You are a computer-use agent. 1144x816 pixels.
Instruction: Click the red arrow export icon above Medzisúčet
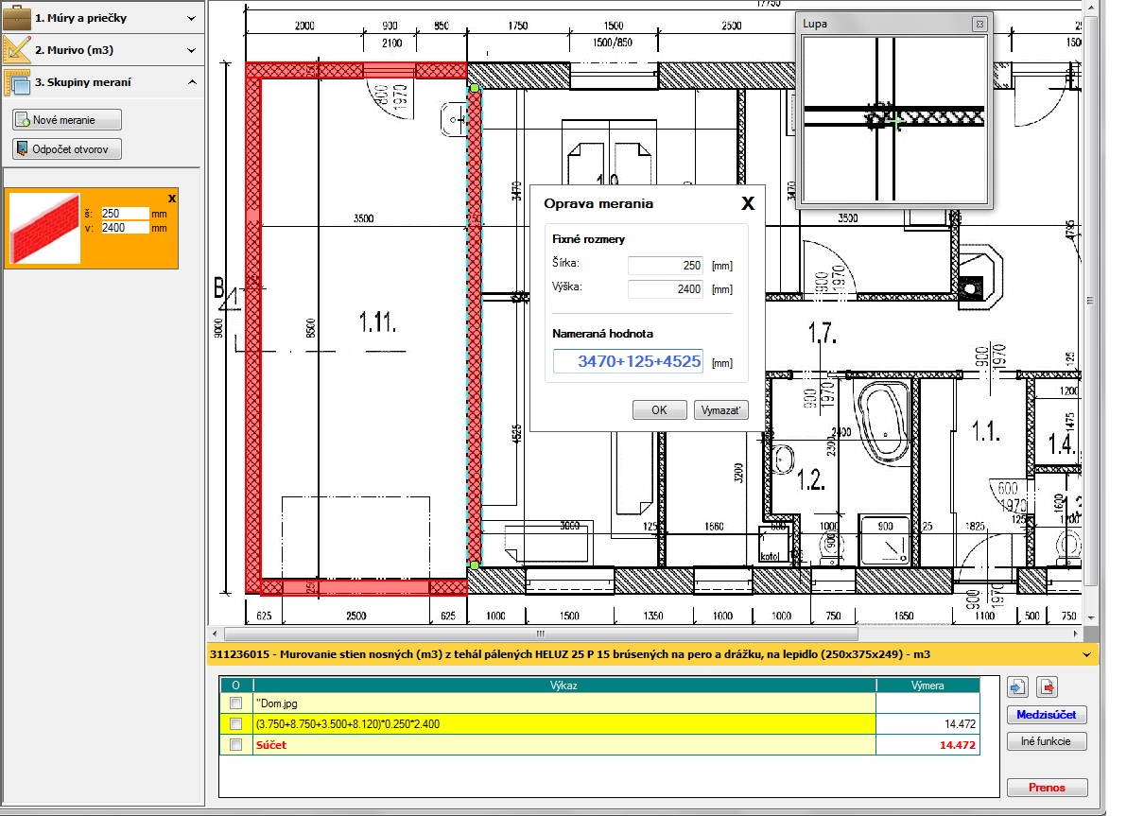(1046, 686)
